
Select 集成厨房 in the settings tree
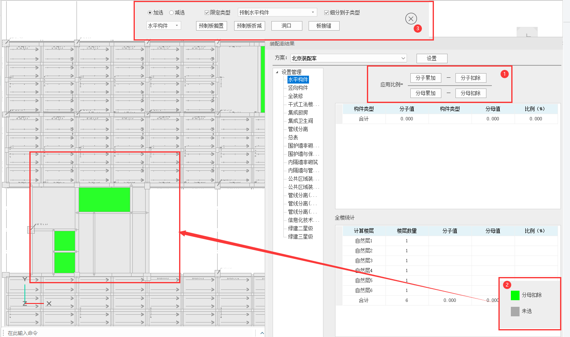[x=298, y=112]
